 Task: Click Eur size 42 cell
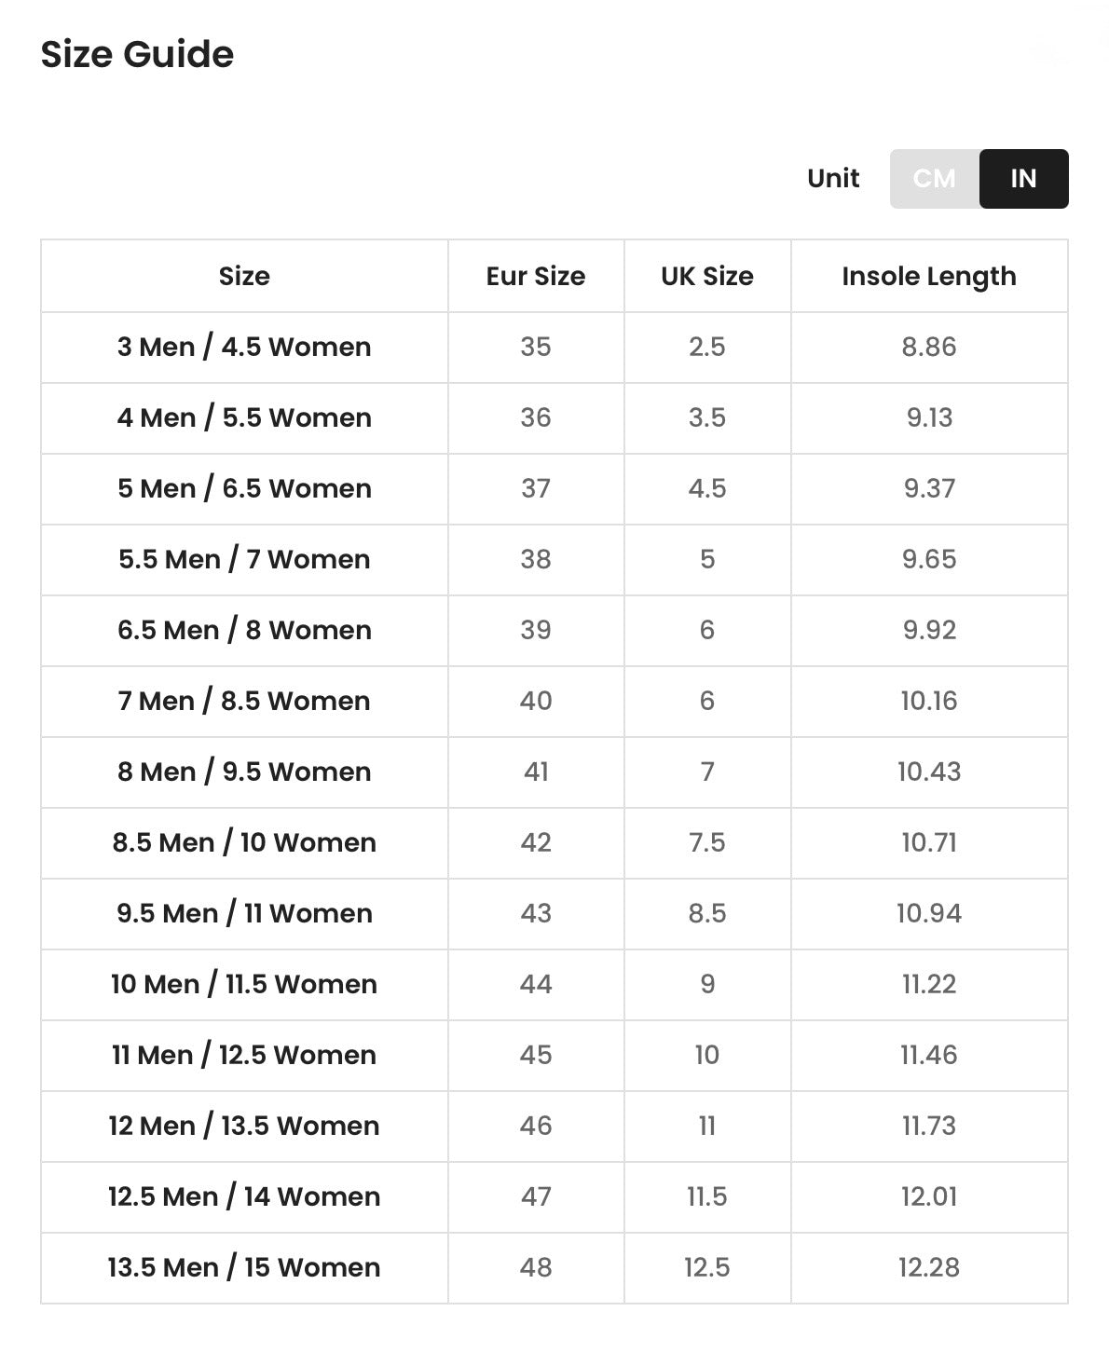[x=536, y=843]
